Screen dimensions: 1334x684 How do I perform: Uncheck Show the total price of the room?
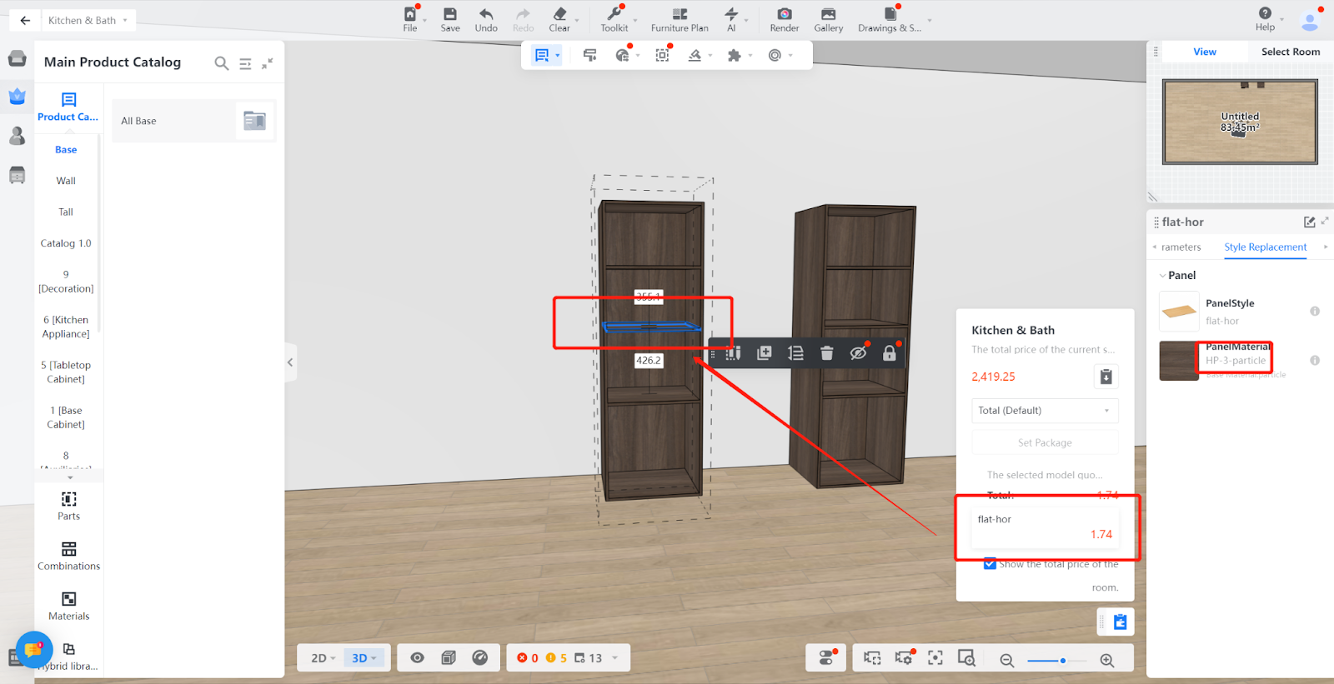point(990,564)
